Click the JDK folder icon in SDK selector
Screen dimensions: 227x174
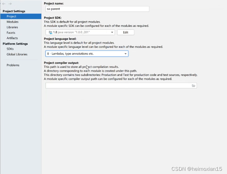click(50, 32)
